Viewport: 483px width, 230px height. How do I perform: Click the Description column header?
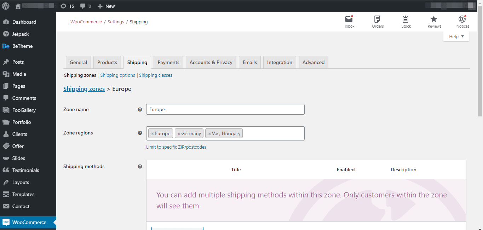pos(403,170)
